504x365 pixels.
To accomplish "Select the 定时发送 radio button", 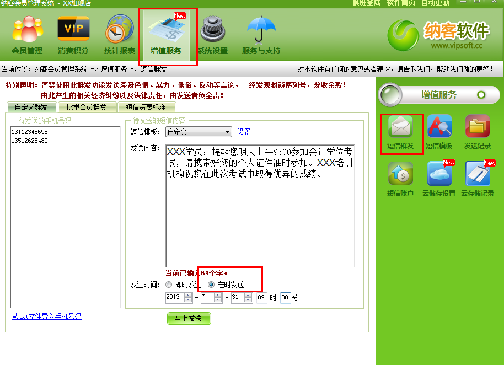I will point(211,285).
